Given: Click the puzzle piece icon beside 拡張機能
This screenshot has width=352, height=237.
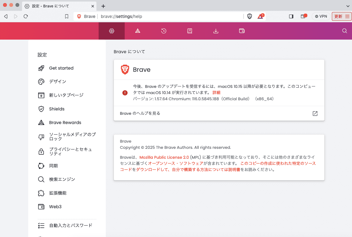Looking at the screenshot, I should tap(41, 193).
